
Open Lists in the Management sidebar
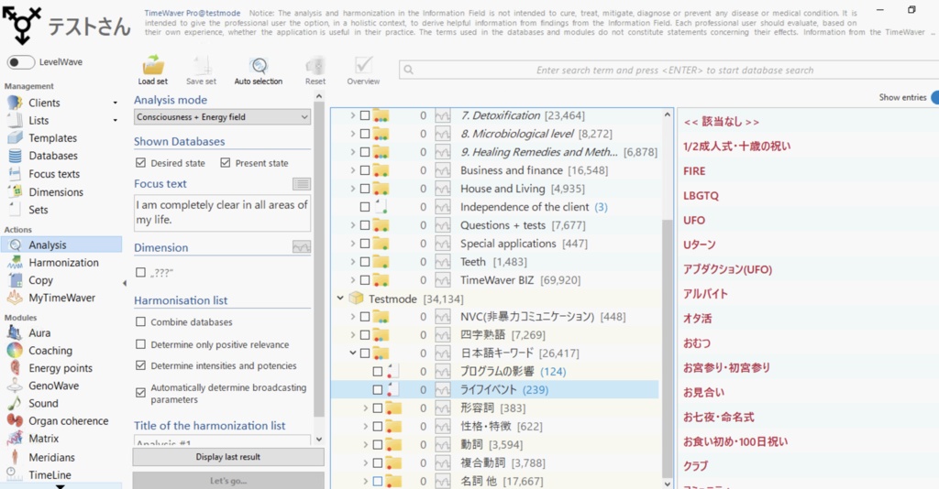coord(39,120)
